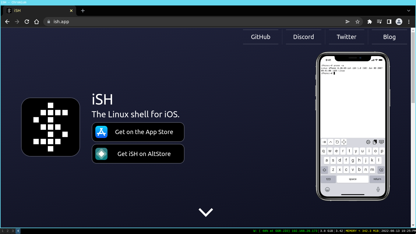Open the browser tab search dropdown
This screenshot has width=416, height=234.
click(408, 11)
